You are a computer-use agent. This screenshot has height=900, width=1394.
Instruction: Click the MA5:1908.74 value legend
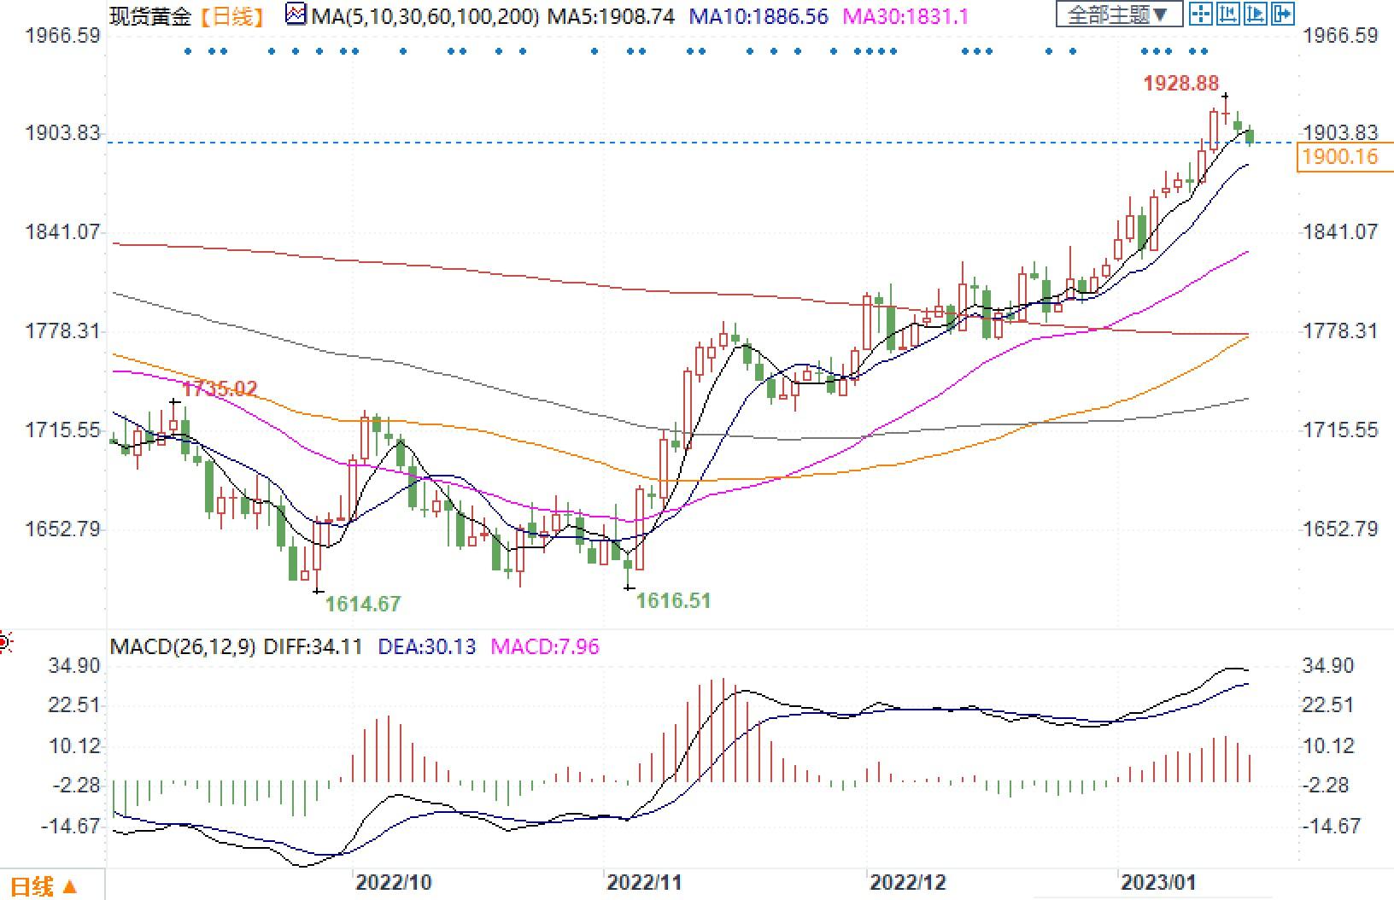[612, 15]
